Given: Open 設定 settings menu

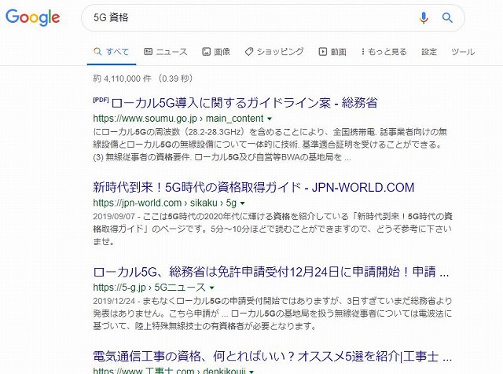Looking at the screenshot, I should point(429,52).
